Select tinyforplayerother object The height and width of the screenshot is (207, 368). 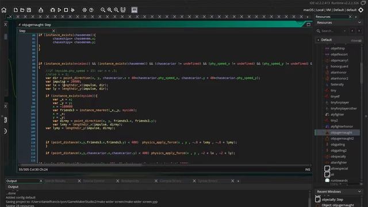344,109
